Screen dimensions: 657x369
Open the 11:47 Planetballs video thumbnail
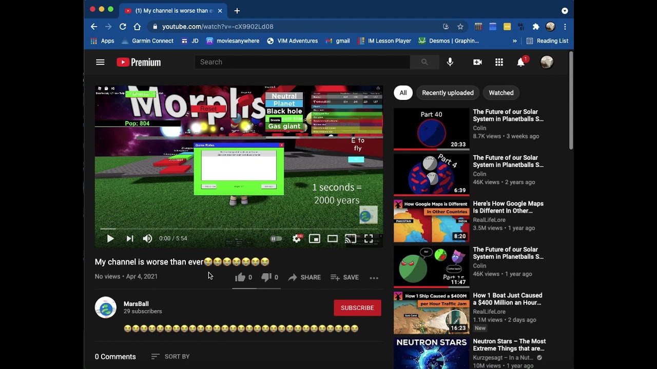pyautogui.click(x=431, y=266)
